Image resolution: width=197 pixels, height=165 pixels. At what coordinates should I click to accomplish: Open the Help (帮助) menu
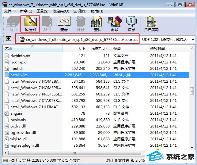pos(97,11)
